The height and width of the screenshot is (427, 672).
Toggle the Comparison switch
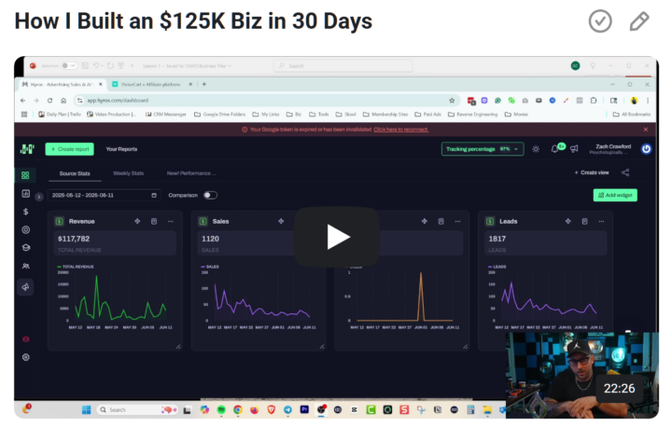click(210, 195)
